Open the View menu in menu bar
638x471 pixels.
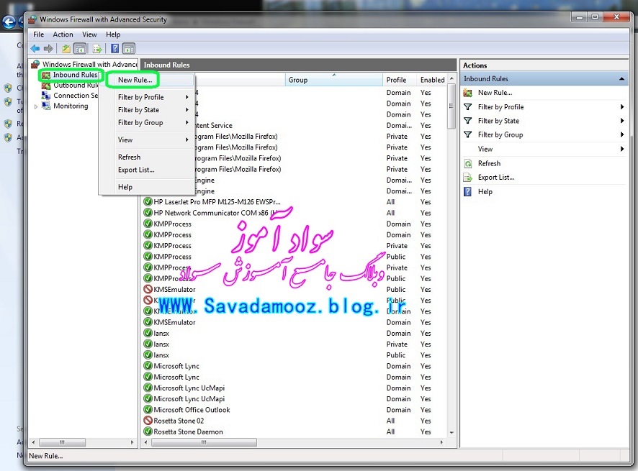click(89, 35)
